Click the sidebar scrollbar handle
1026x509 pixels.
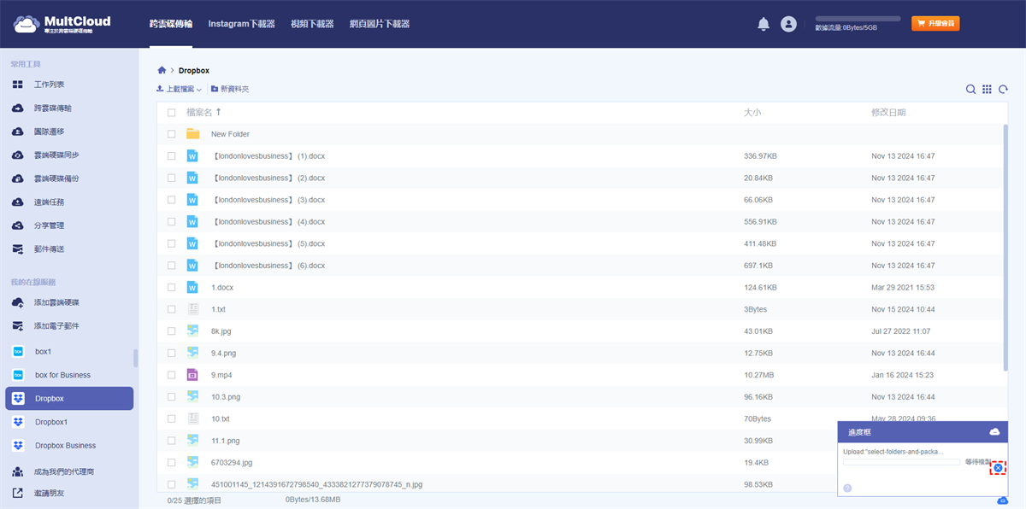pos(135,358)
